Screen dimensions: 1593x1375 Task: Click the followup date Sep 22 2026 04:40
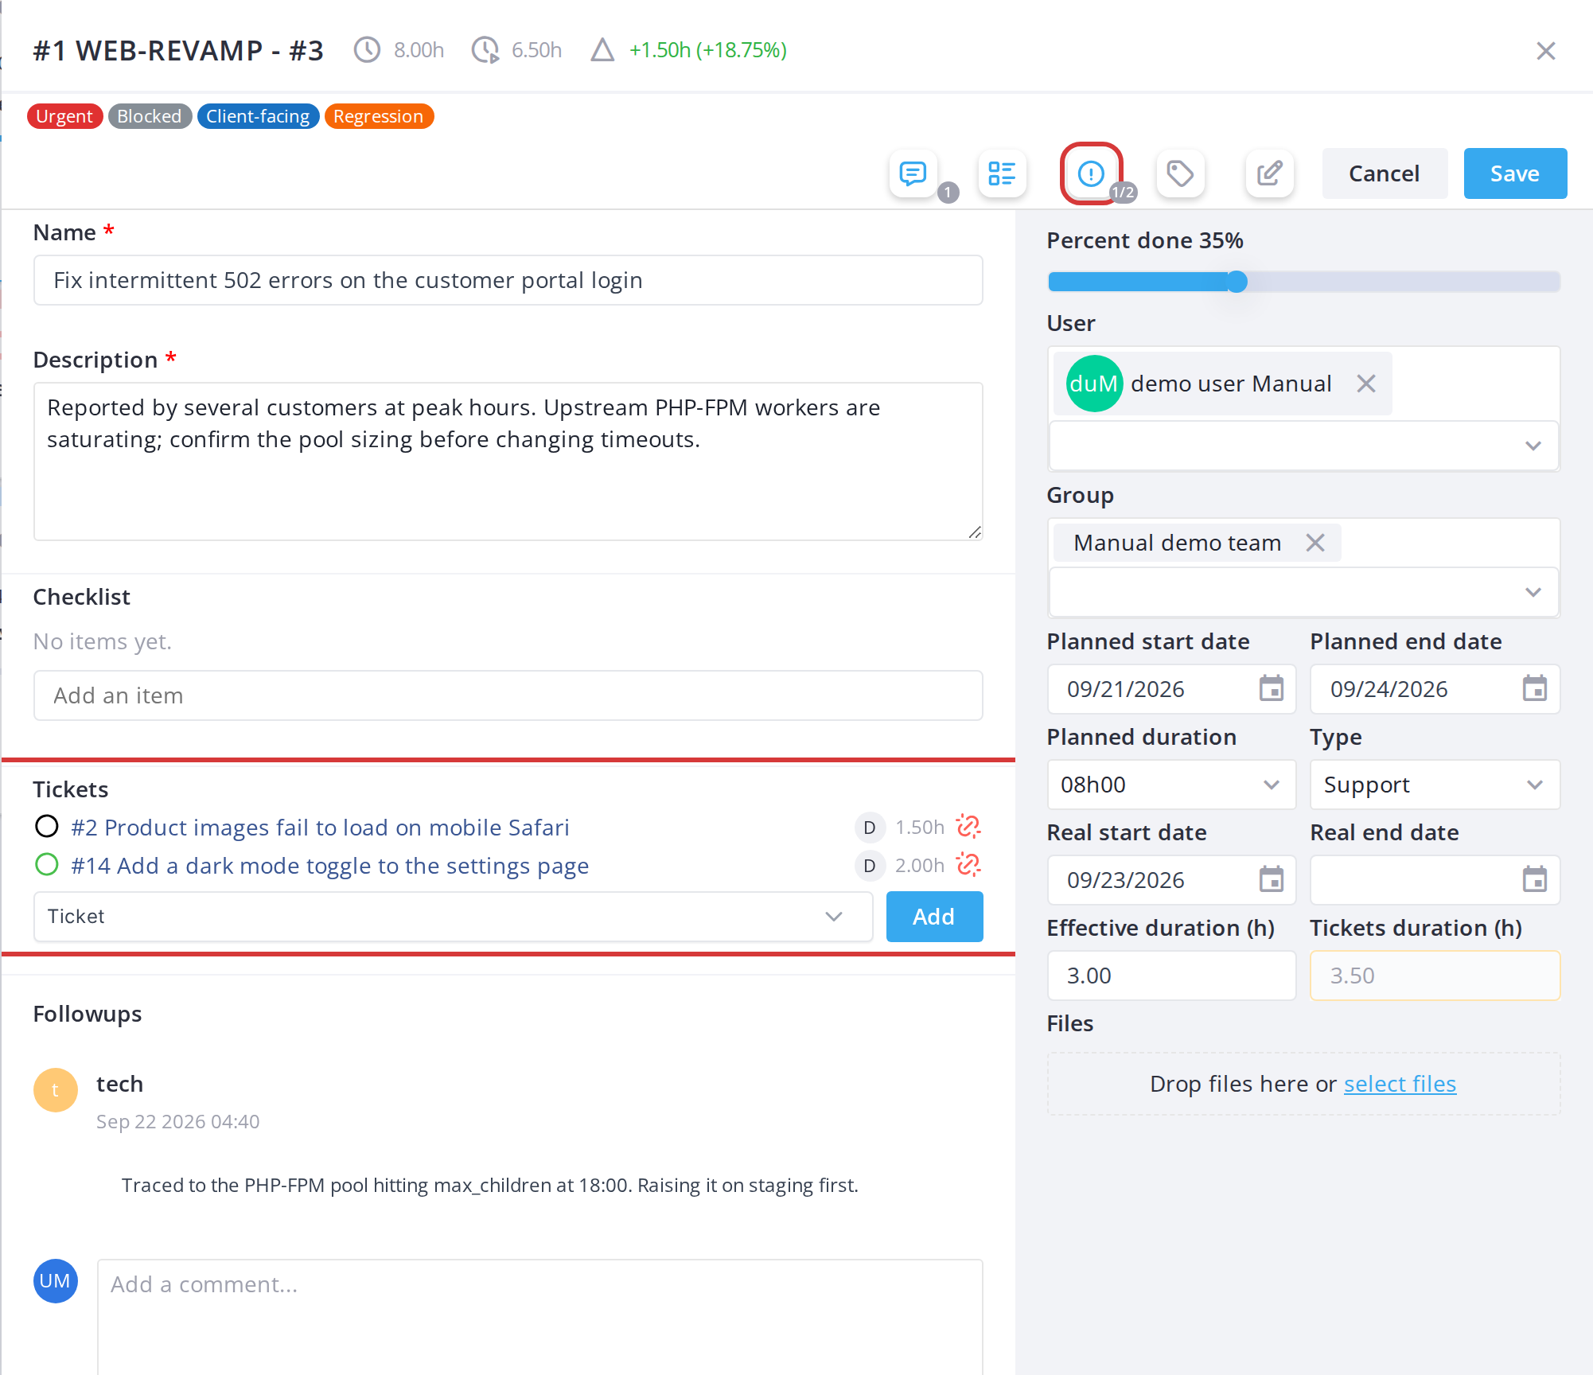pyautogui.click(x=177, y=1122)
